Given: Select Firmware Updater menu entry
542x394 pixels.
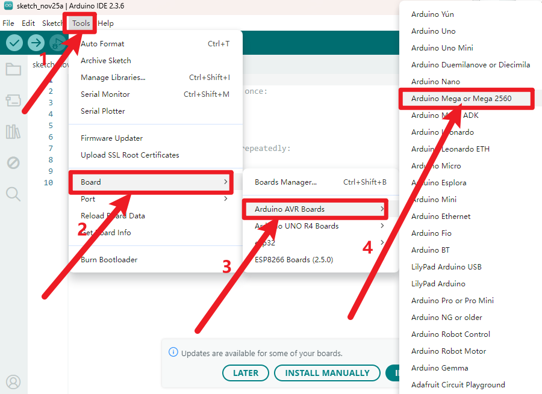Looking at the screenshot, I should point(155,138).
